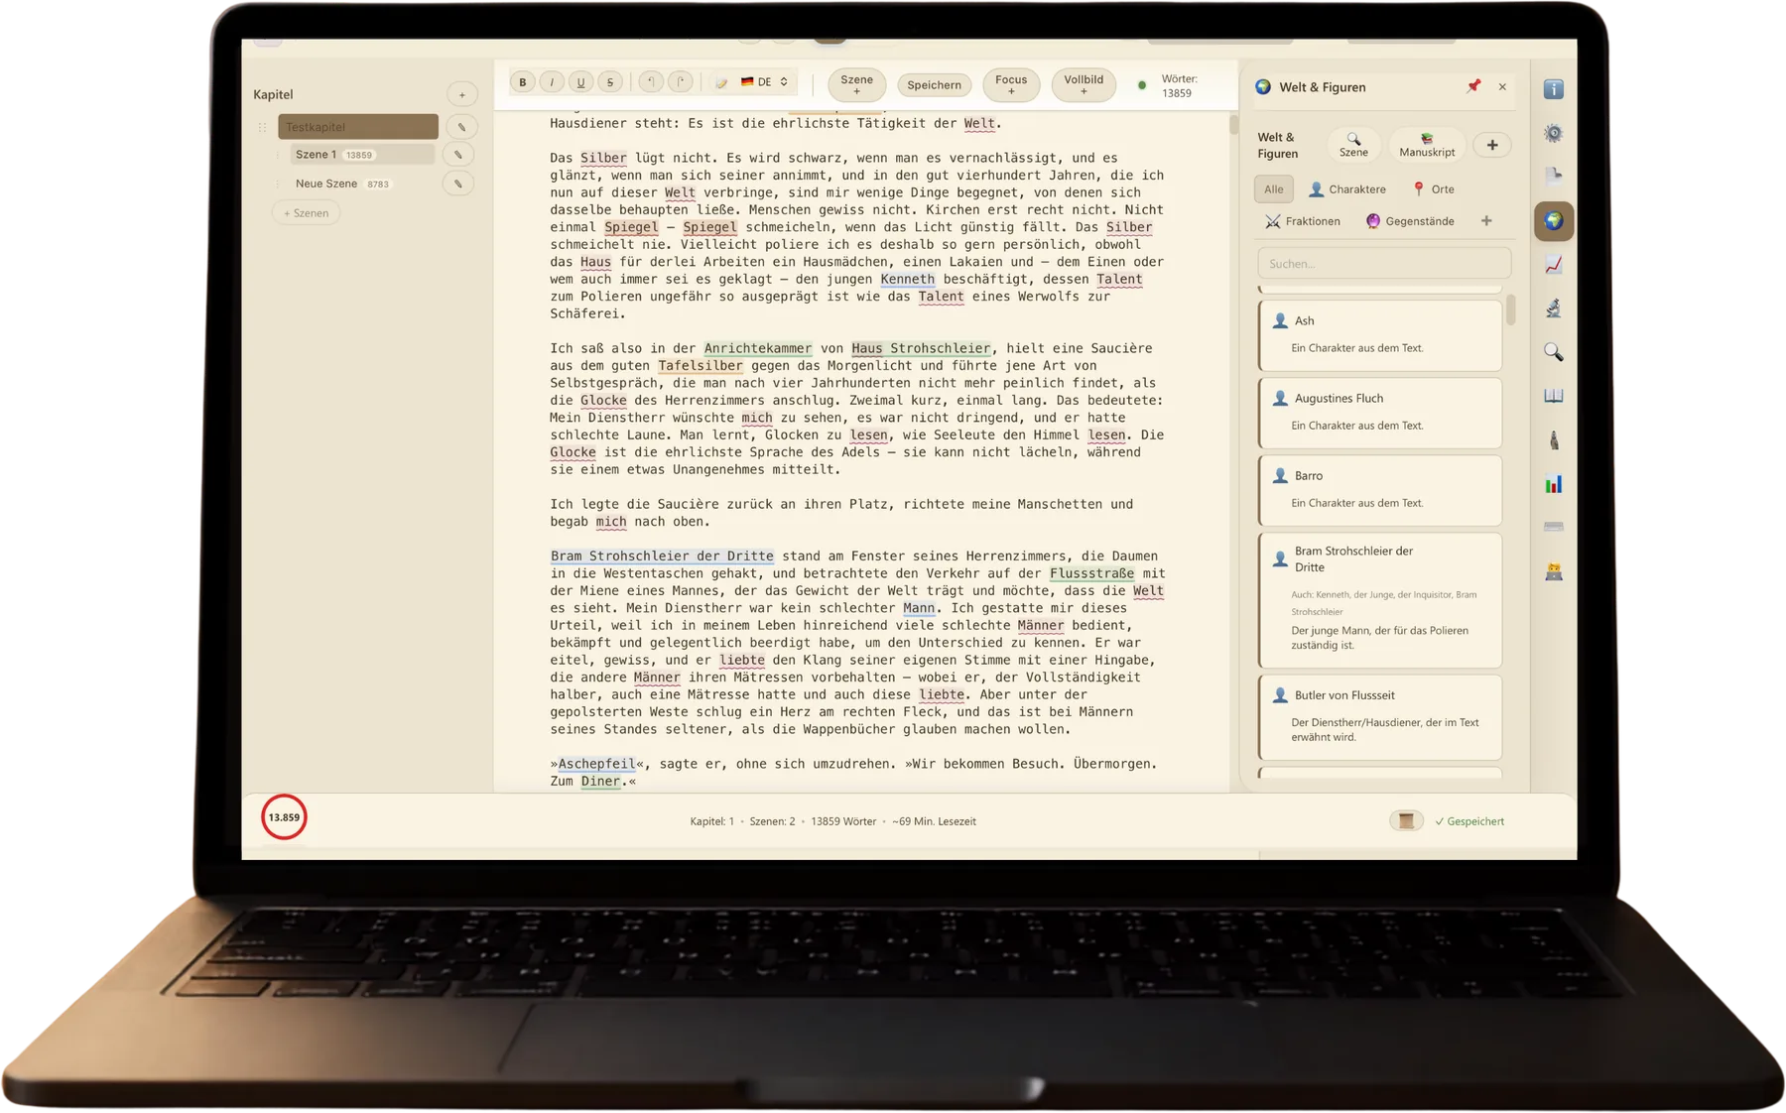Click highlighted Haus Strohschleier in text
The image size is (1786, 1113).
(921, 348)
